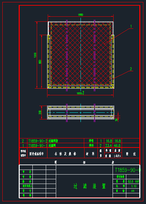Viewport: 146px width, 204px height.
Task: Click the name cell in the T1859-90-1 row
Action: click(66, 145)
